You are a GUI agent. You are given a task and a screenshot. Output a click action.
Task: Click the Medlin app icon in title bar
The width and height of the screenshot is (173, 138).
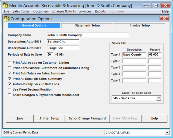5,5
